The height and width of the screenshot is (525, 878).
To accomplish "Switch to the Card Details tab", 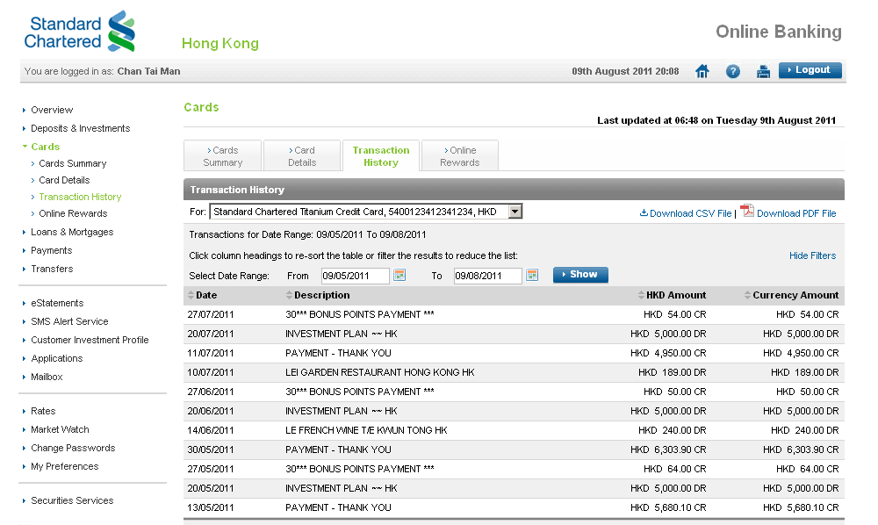I will tap(302, 156).
